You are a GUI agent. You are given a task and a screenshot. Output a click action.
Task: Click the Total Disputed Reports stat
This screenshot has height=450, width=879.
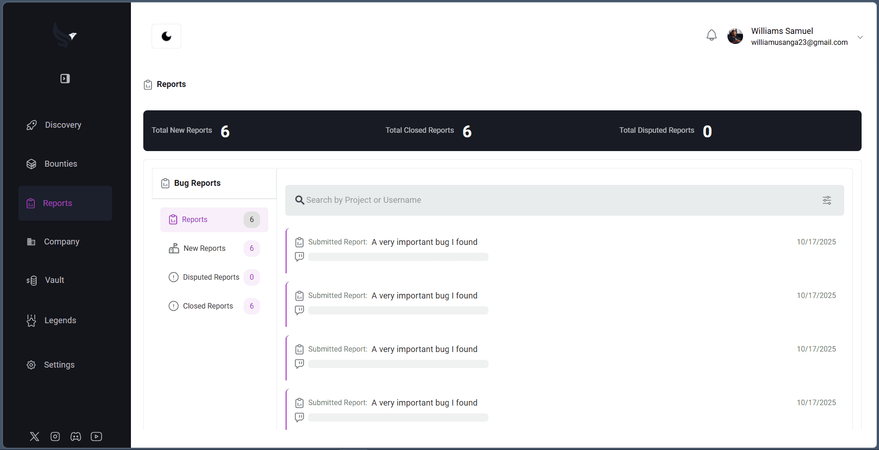pyautogui.click(x=666, y=131)
